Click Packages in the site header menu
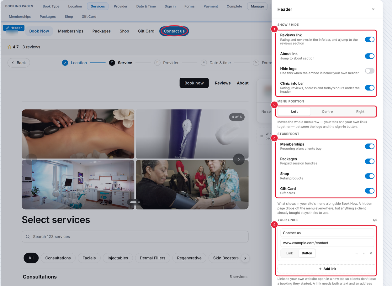392x286 pixels. click(101, 31)
